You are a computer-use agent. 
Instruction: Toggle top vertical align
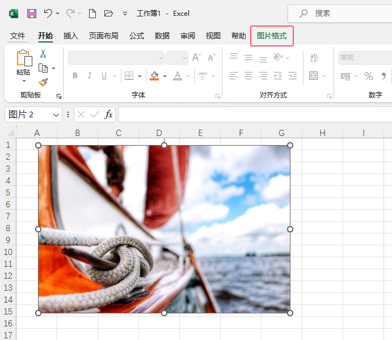234,57
